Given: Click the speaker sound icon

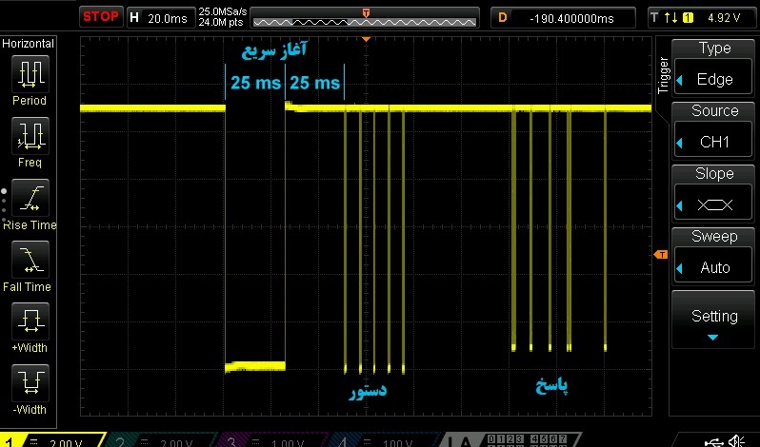Looking at the screenshot, I should (737, 440).
